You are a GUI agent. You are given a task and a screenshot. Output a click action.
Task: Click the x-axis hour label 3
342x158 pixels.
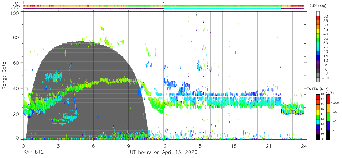[58, 146]
